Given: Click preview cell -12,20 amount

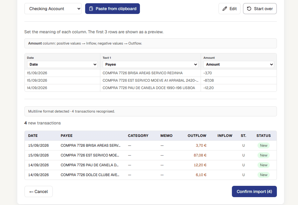Looking at the screenshot, I should 209,88.
